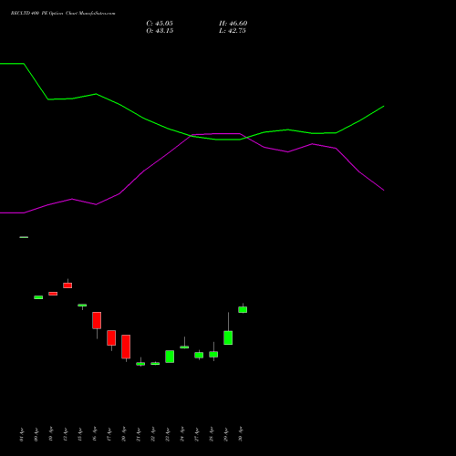Click the 30 Apr date axis label
456x456 pixels.
240,434
